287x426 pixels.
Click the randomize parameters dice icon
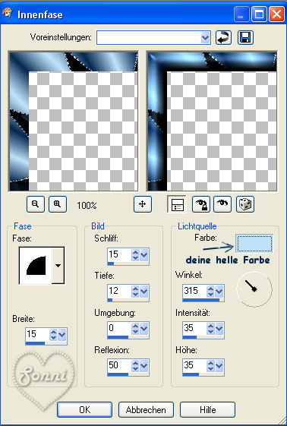point(245,204)
